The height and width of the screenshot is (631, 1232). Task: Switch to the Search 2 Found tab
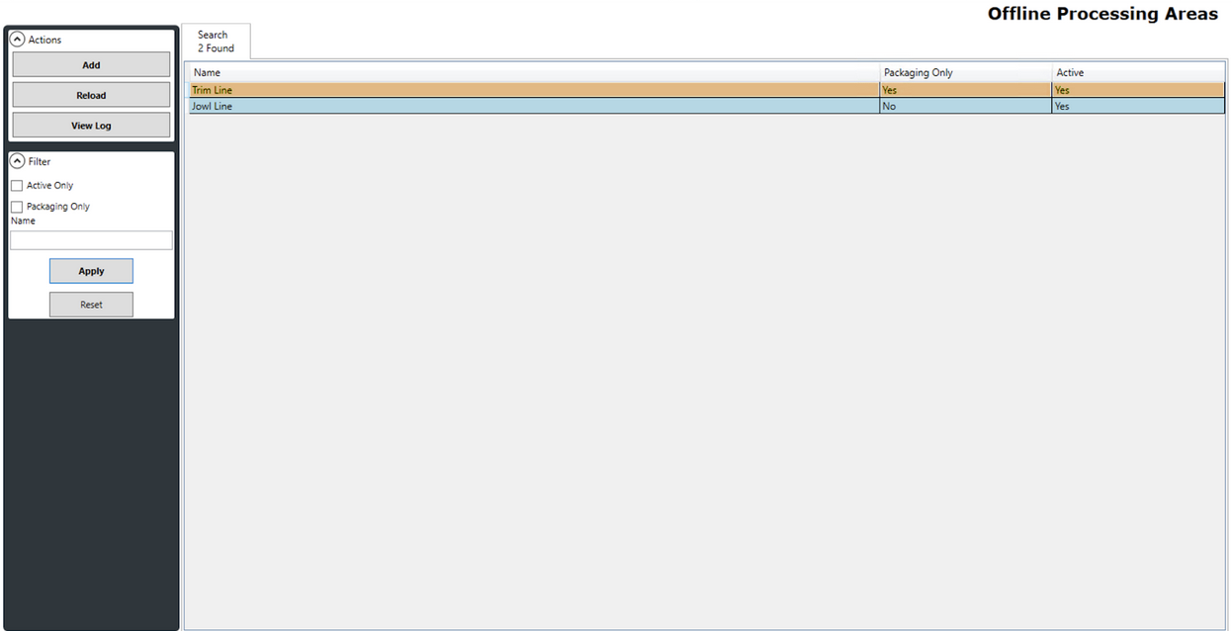(216, 42)
